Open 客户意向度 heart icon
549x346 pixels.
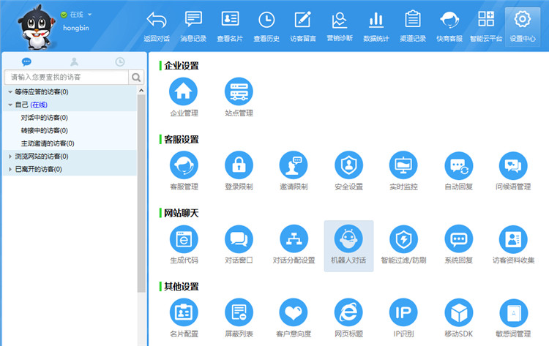pos(294,313)
